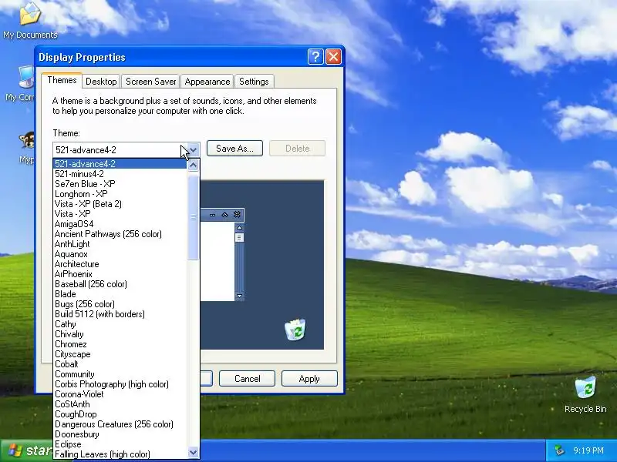
Task: Select the CoStAnth theme
Action: tap(120, 404)
